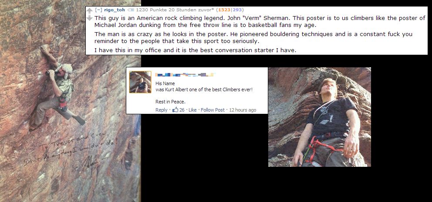The height and width of the screenshot is (202, 432).
Task: Like the Kurt Albert comment
Action: [x=192, y=110]
